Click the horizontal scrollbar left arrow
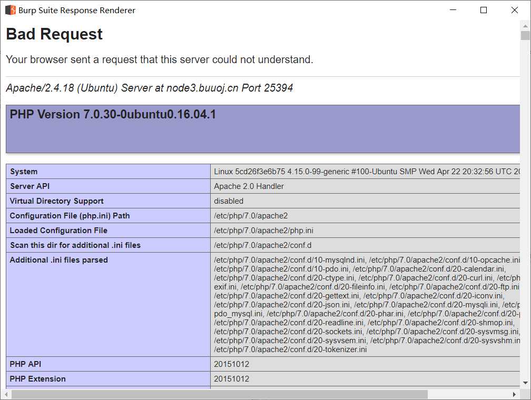This screenshot has width=531, height=400. 5,394
